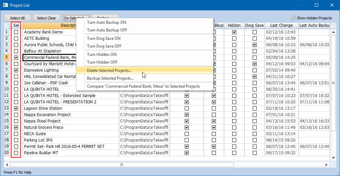340x176 pixels.
Task: Check Sel box for Academy Bank Demo
Action: [16, 32]
